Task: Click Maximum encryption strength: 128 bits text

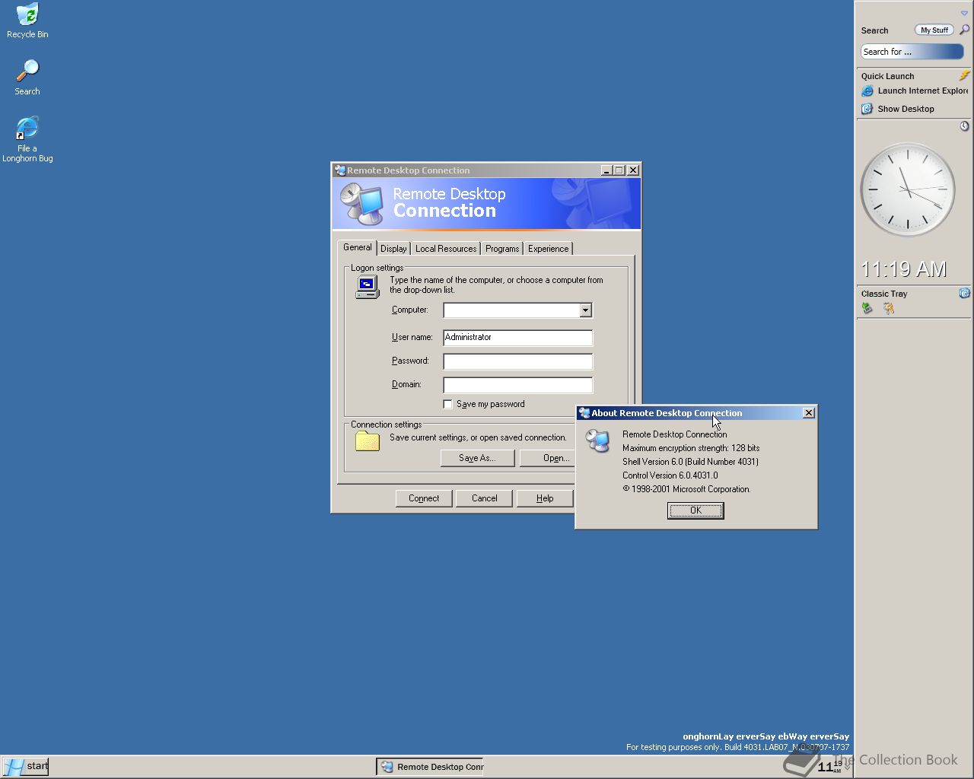Action: [691, 448]
